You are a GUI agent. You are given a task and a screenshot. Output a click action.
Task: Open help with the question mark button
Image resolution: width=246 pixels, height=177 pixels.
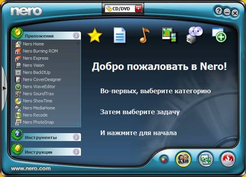tap(218, 11)
